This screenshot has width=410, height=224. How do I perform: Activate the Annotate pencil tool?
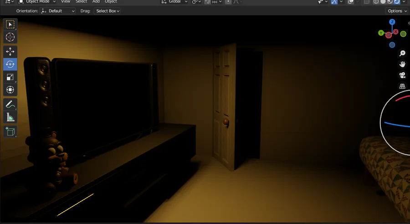coord(10,105)
